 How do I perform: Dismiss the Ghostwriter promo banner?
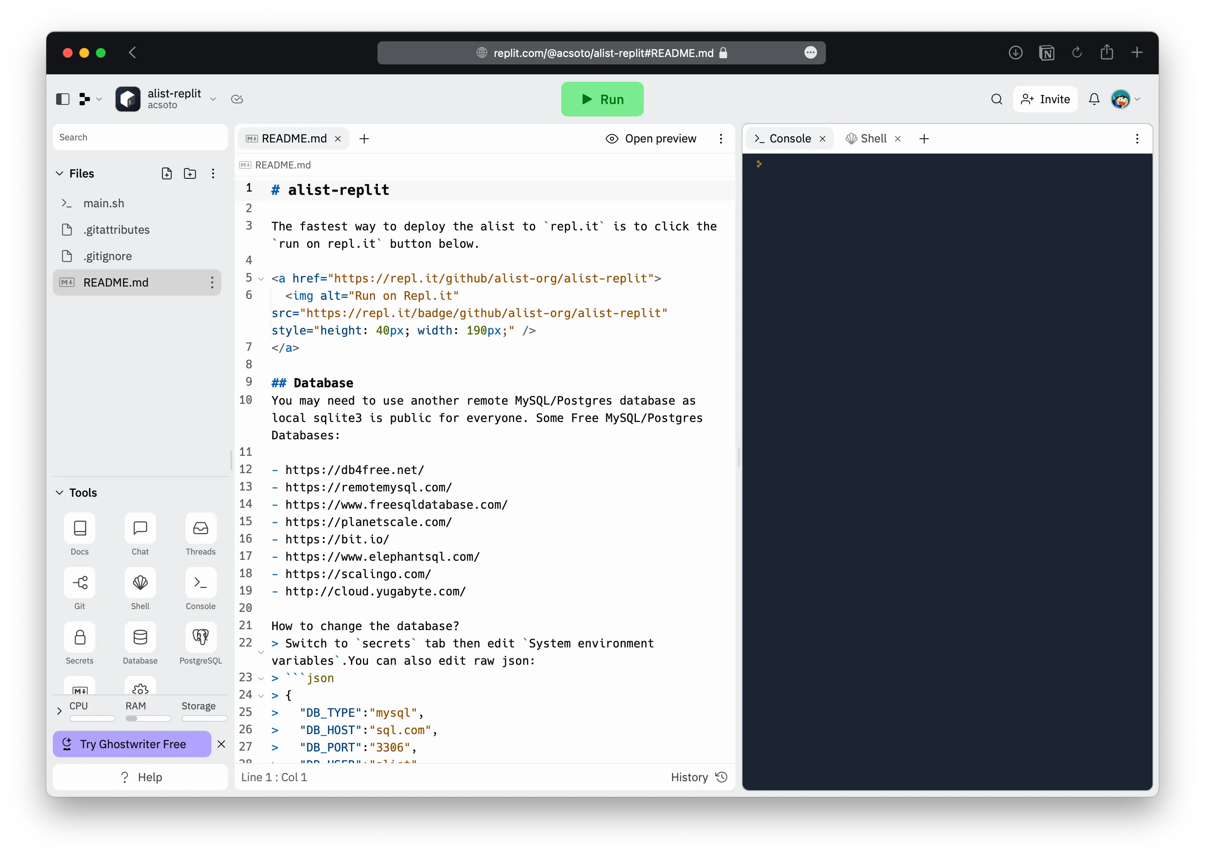[x=221, y=744]
